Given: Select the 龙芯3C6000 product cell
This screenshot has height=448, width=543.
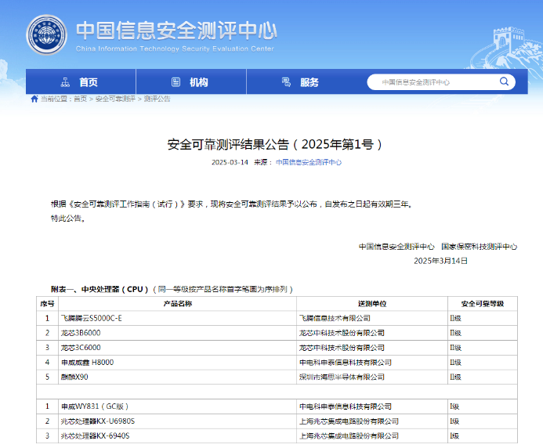Looking at the screenshot, I should (x=81, y=348).
